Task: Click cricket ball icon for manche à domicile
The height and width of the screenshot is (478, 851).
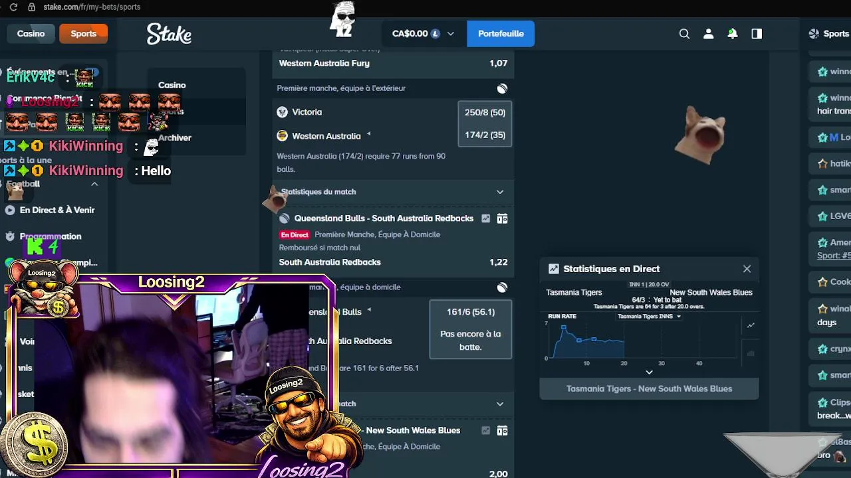Action: 502,287
